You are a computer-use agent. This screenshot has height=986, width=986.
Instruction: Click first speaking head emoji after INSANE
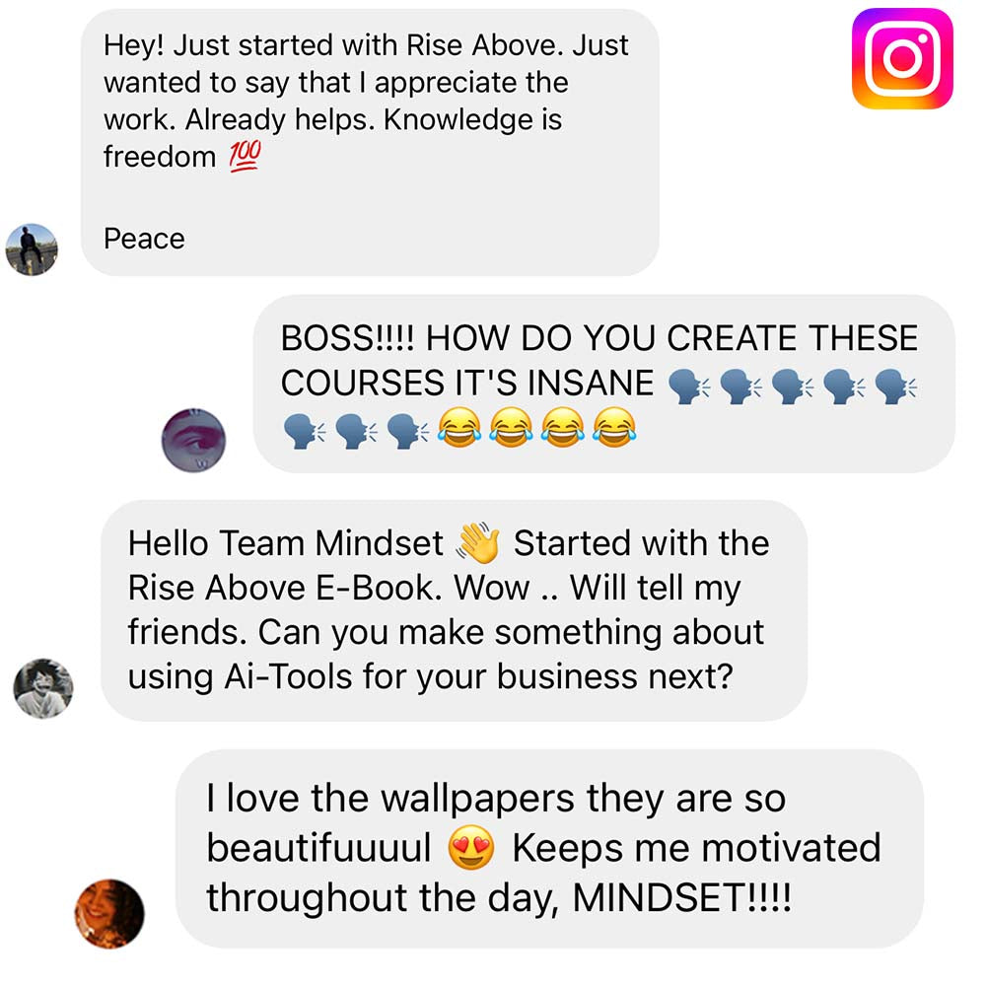(x=688, y=385)
